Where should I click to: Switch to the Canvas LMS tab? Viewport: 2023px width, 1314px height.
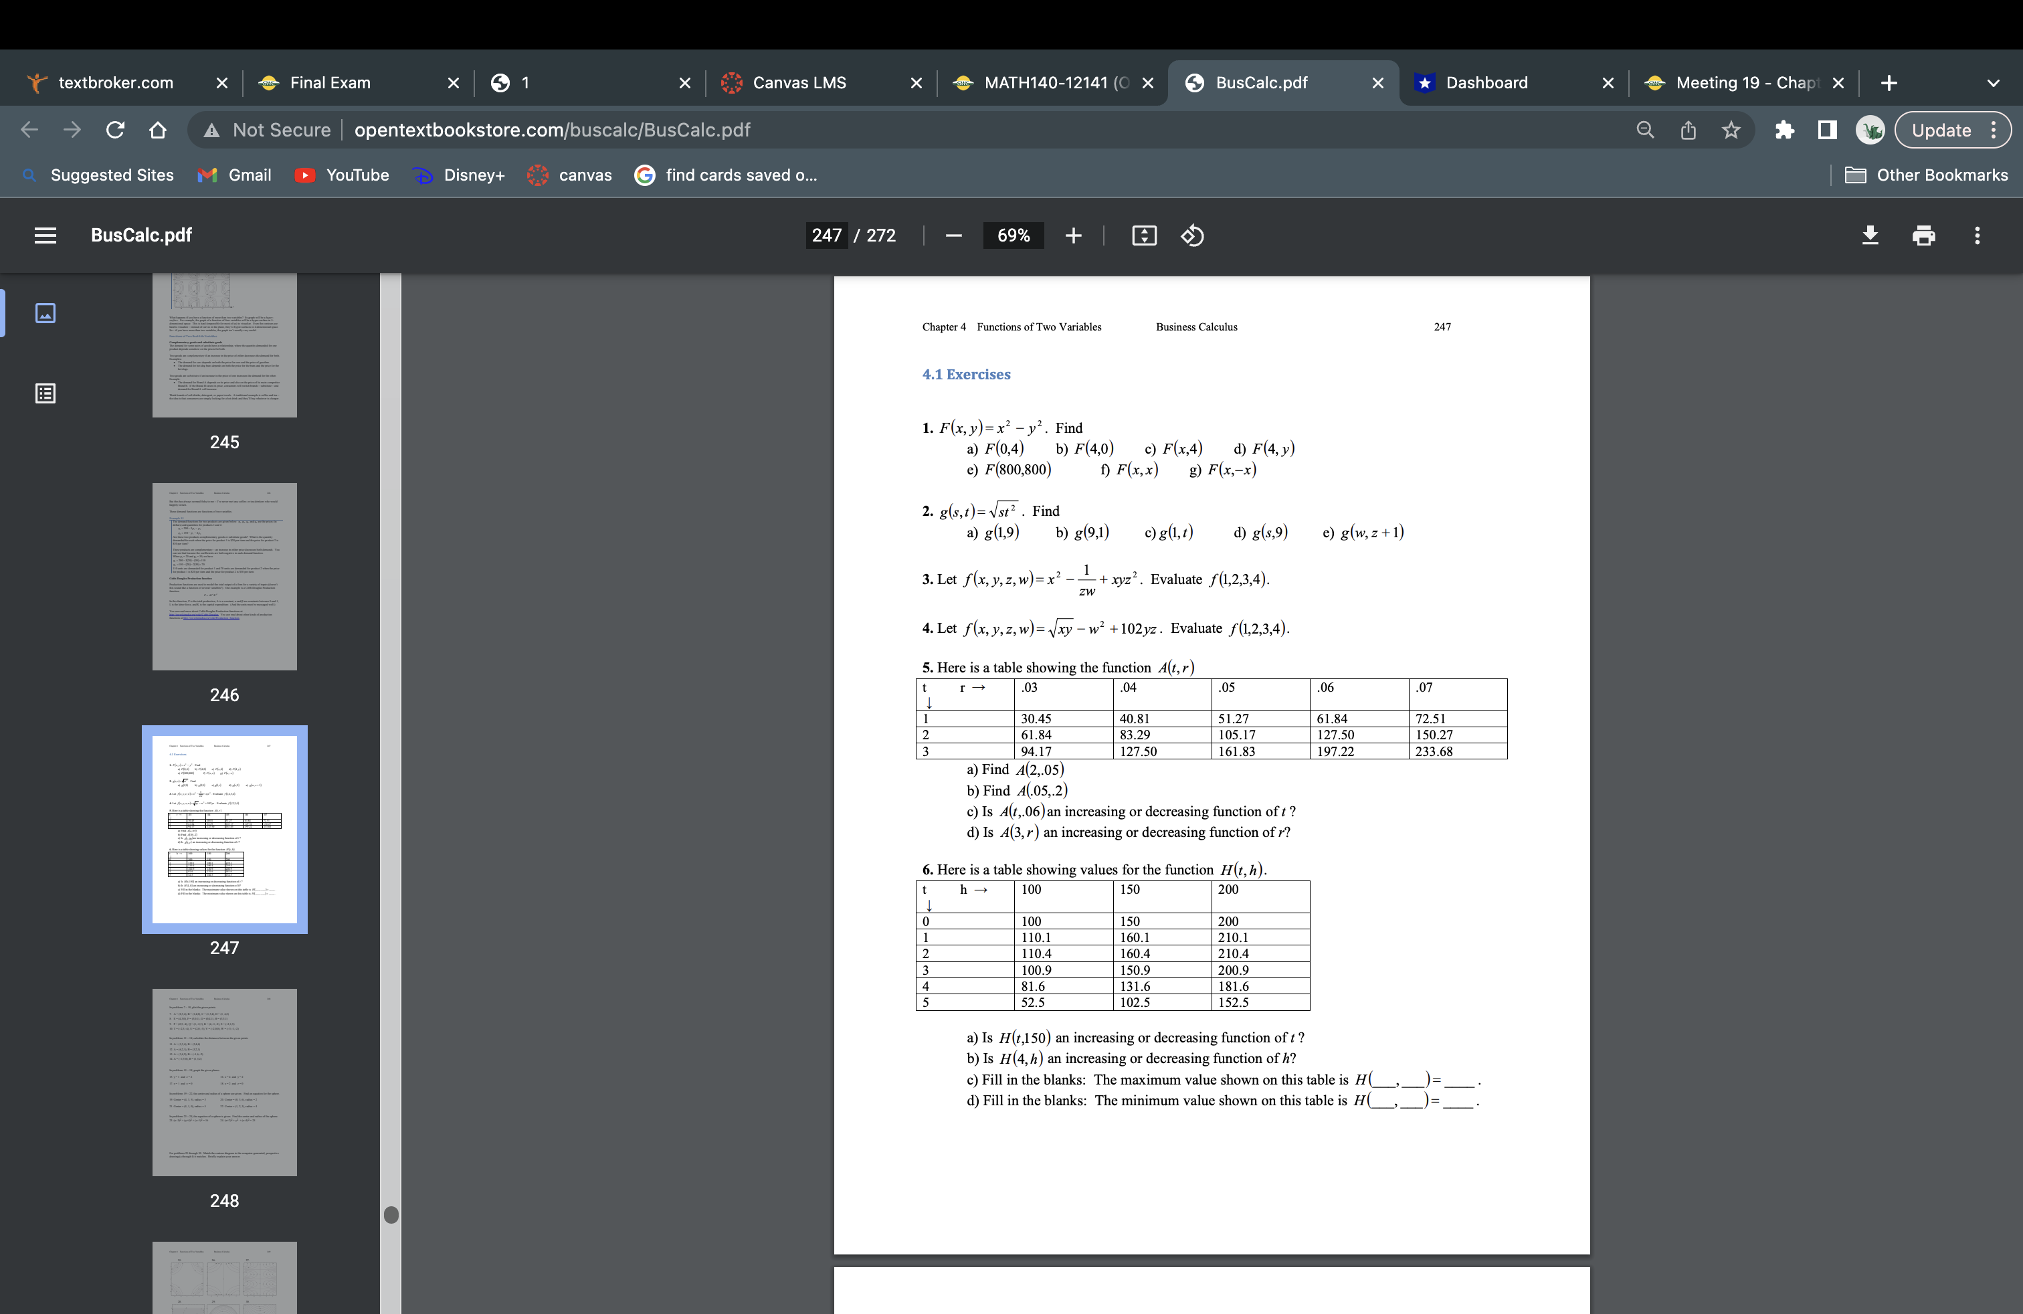[799, 82]
